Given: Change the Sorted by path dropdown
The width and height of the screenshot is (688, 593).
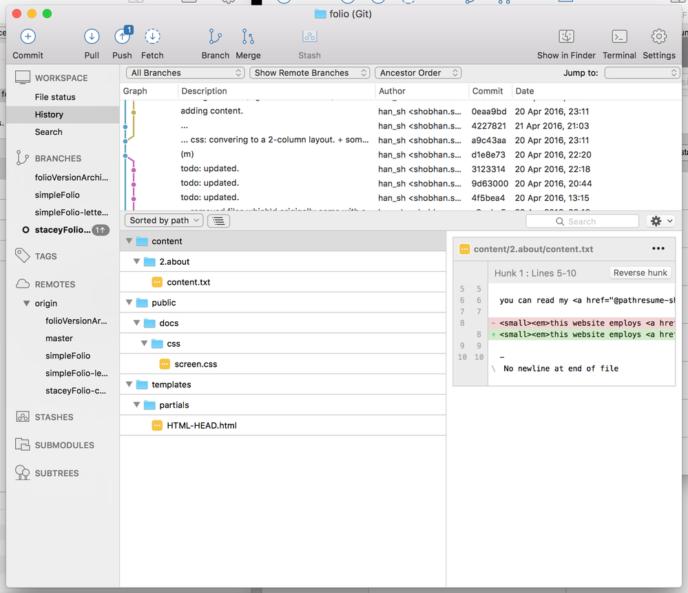Looking at the screenshot, I should coord(164,220).
